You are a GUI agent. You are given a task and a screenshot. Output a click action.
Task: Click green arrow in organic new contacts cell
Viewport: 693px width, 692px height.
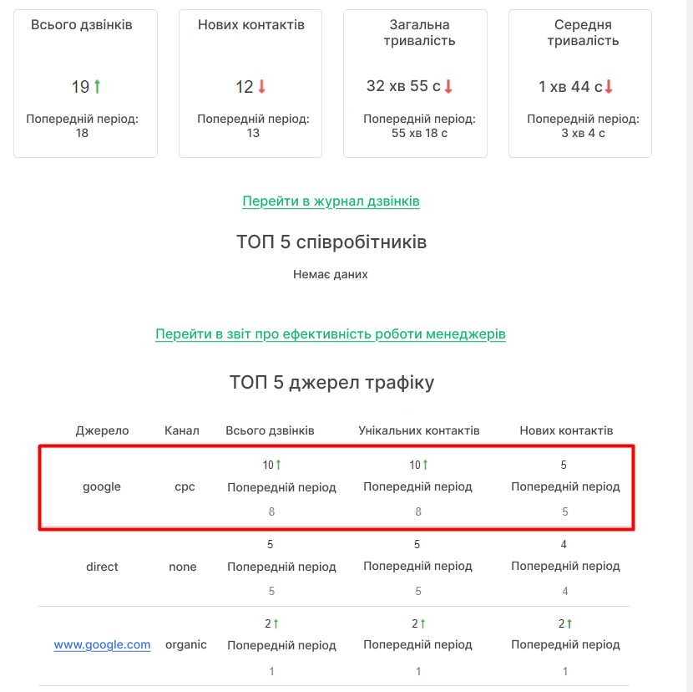569,623
